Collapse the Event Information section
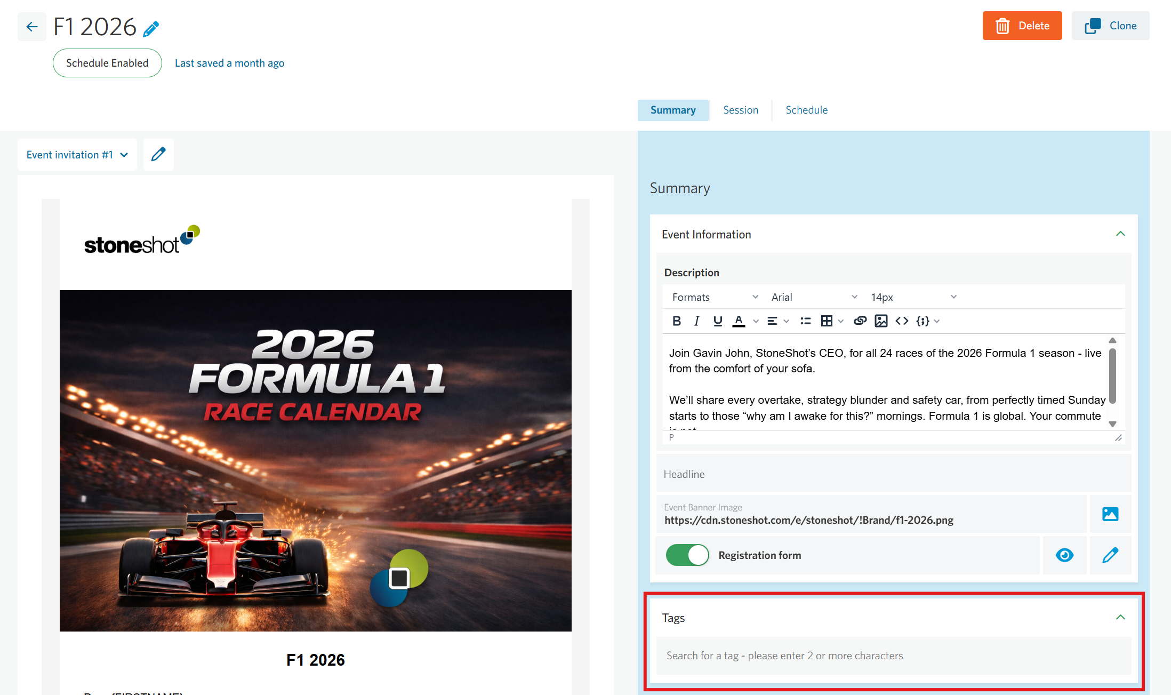Viewport: 1171px width, 695px height. click(1120, 234)
